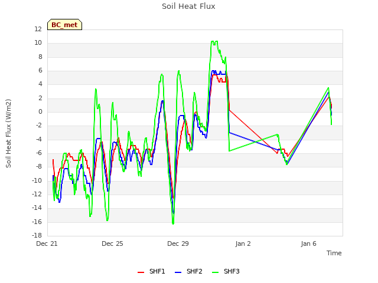This screenshot has height=283, width=378.
Task: Click the Jan 6 x-axis tick label
Action: [x=308, y=243]
